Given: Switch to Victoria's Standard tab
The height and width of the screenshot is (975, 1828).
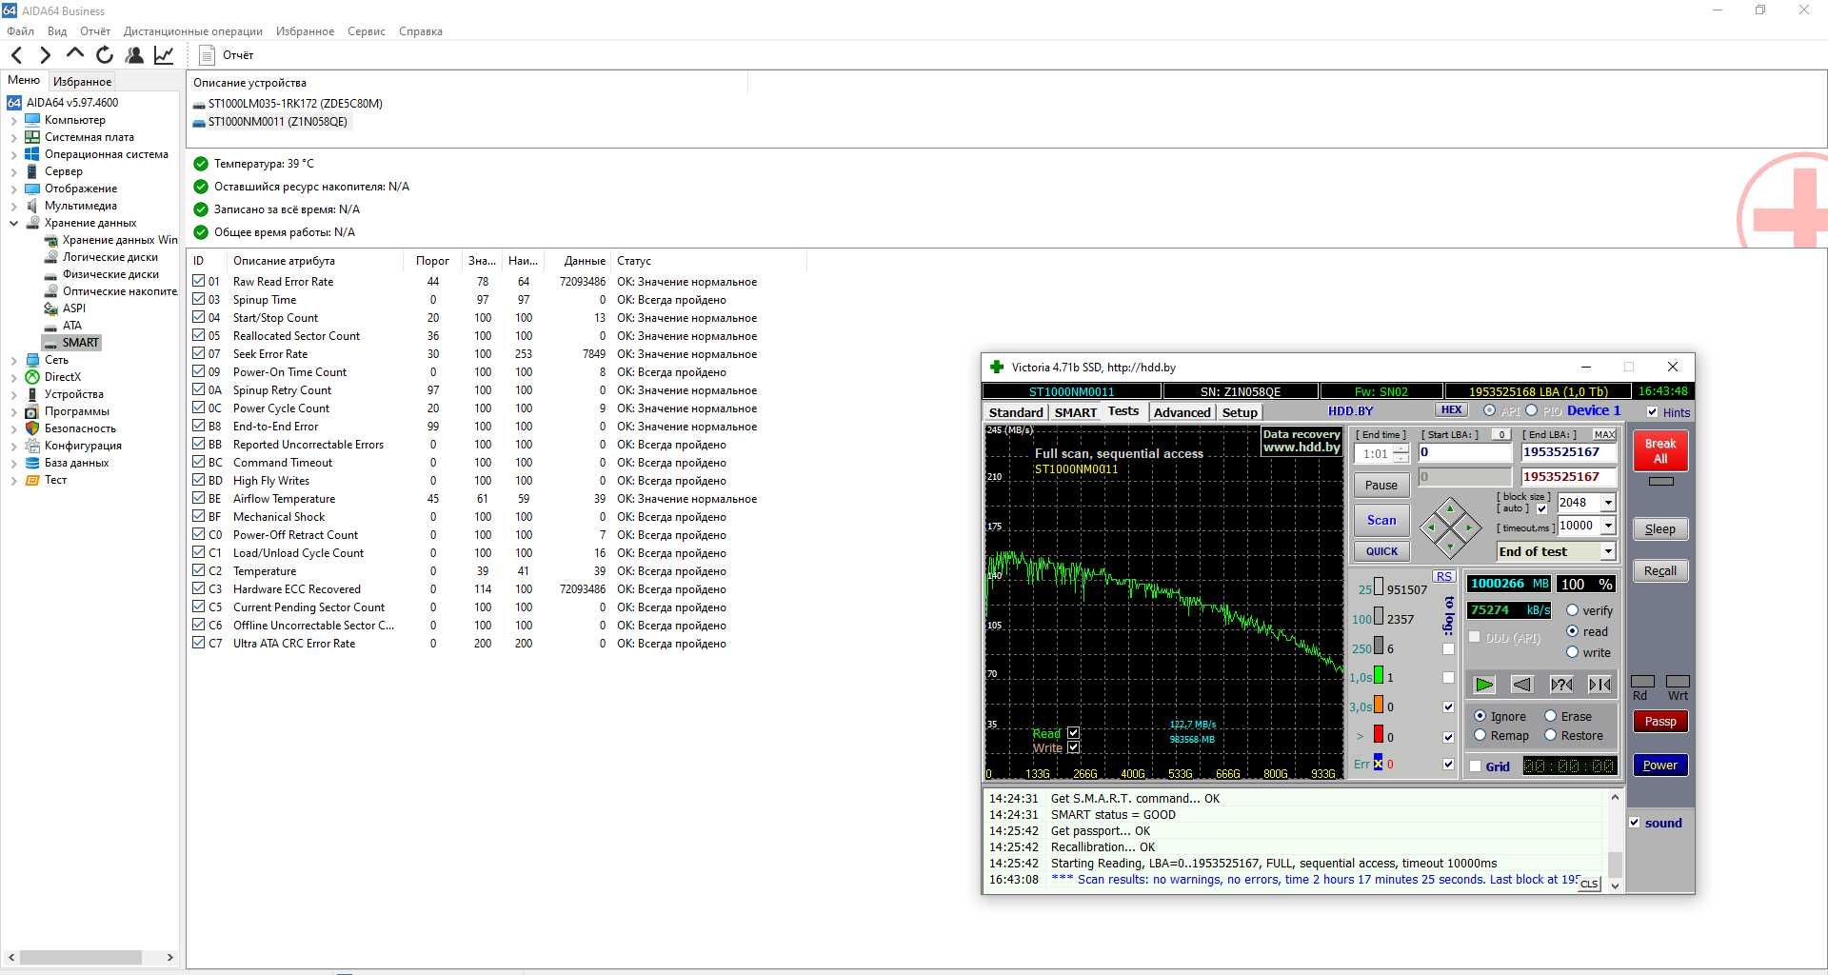Looking at the screenshot, I should tap(1016, 412).
